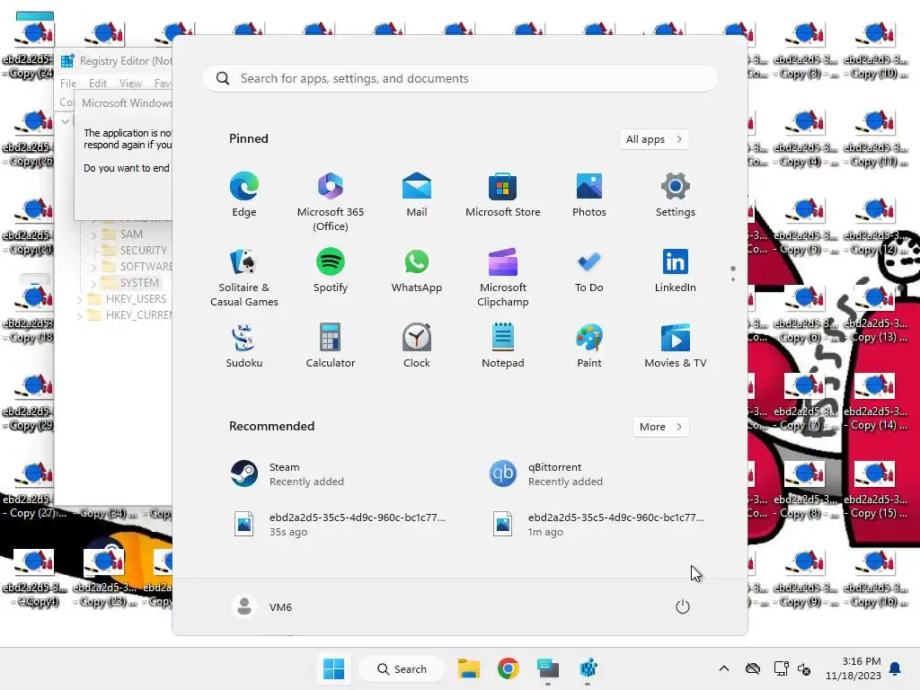Switch to the Registry Editor taskbar icon

[x=588, y=668]
